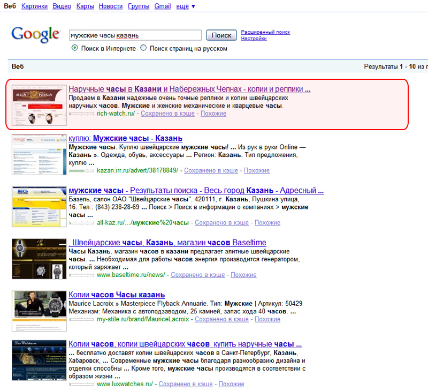The image size is (428, 391).
Task: Open 'Копии часов Часы казань' result title
Action: click(x=117, y=295)
